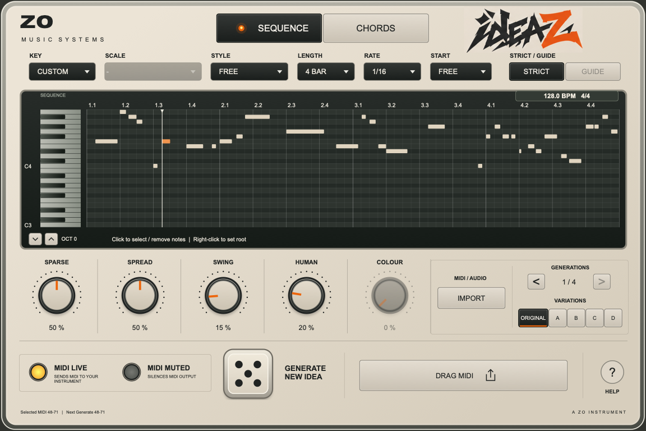Toggle MIDI MUTED indicator
646x431 pixels.
click(131, 372)
